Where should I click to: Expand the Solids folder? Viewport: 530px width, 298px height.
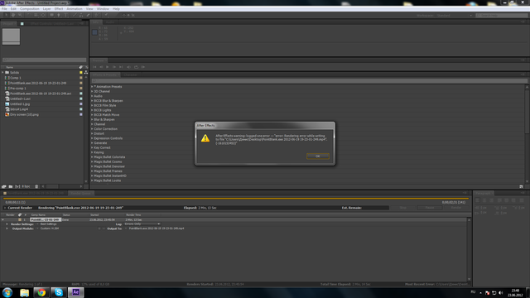[x=2, y=72]
